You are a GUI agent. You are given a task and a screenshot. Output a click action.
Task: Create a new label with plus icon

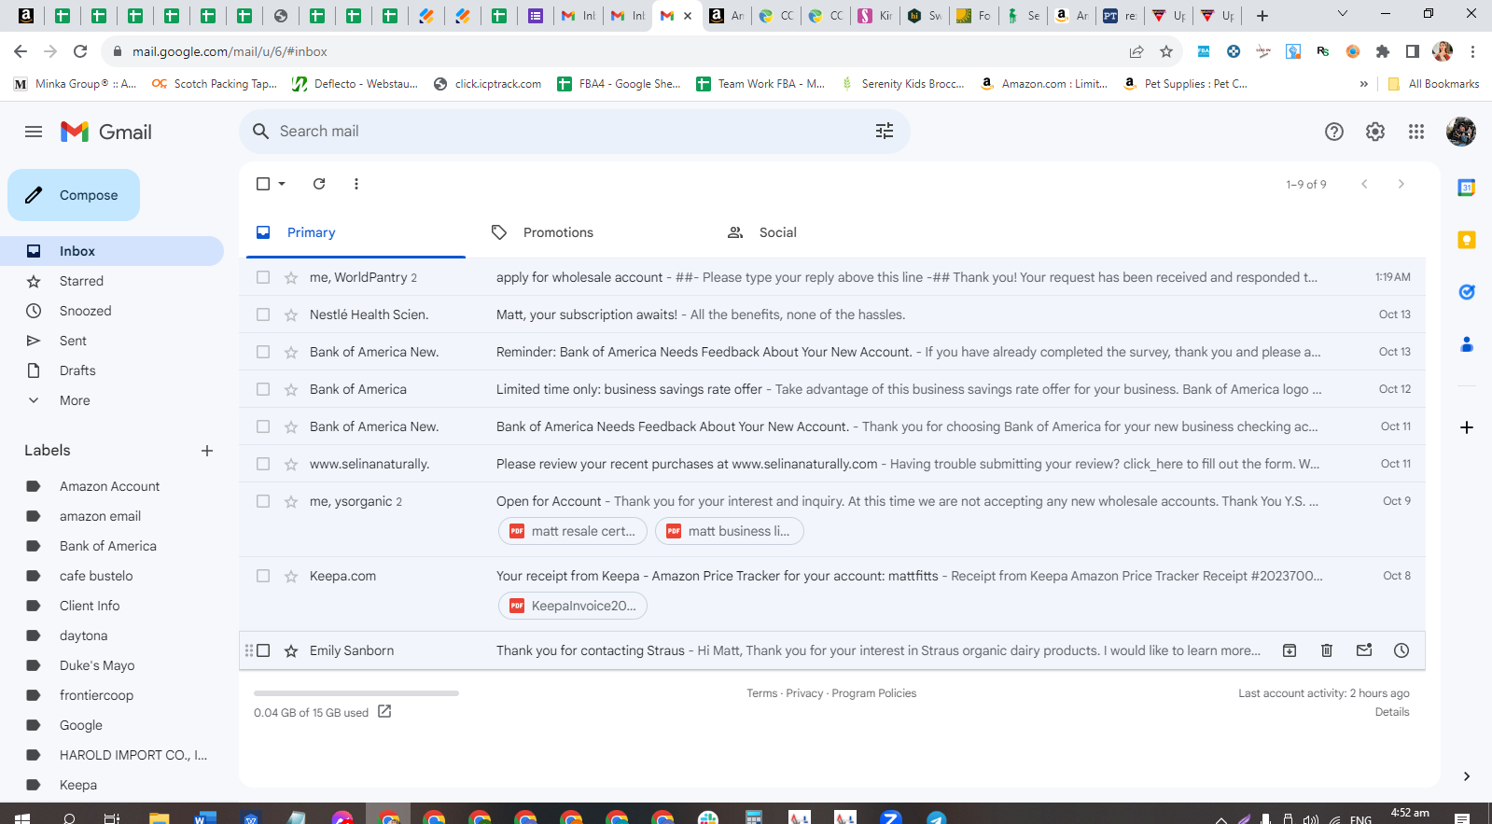207,451
